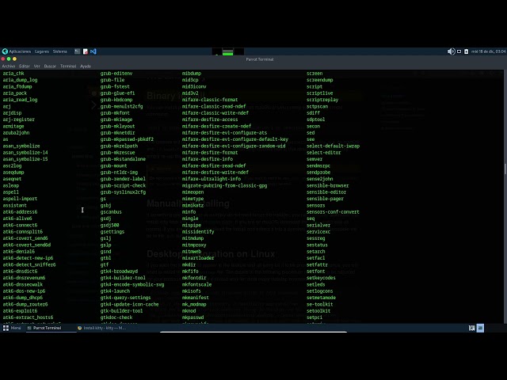Open the text editor launcher icon in panel
This screenshot has height=380, width=507.
click(86, 51)
